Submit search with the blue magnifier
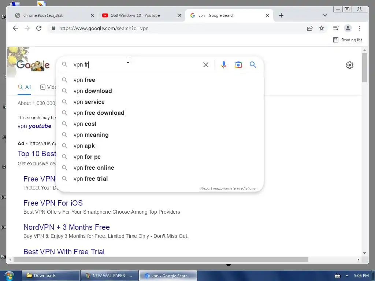The height and width of the screenshot is (281, 375). pos(253,64)
